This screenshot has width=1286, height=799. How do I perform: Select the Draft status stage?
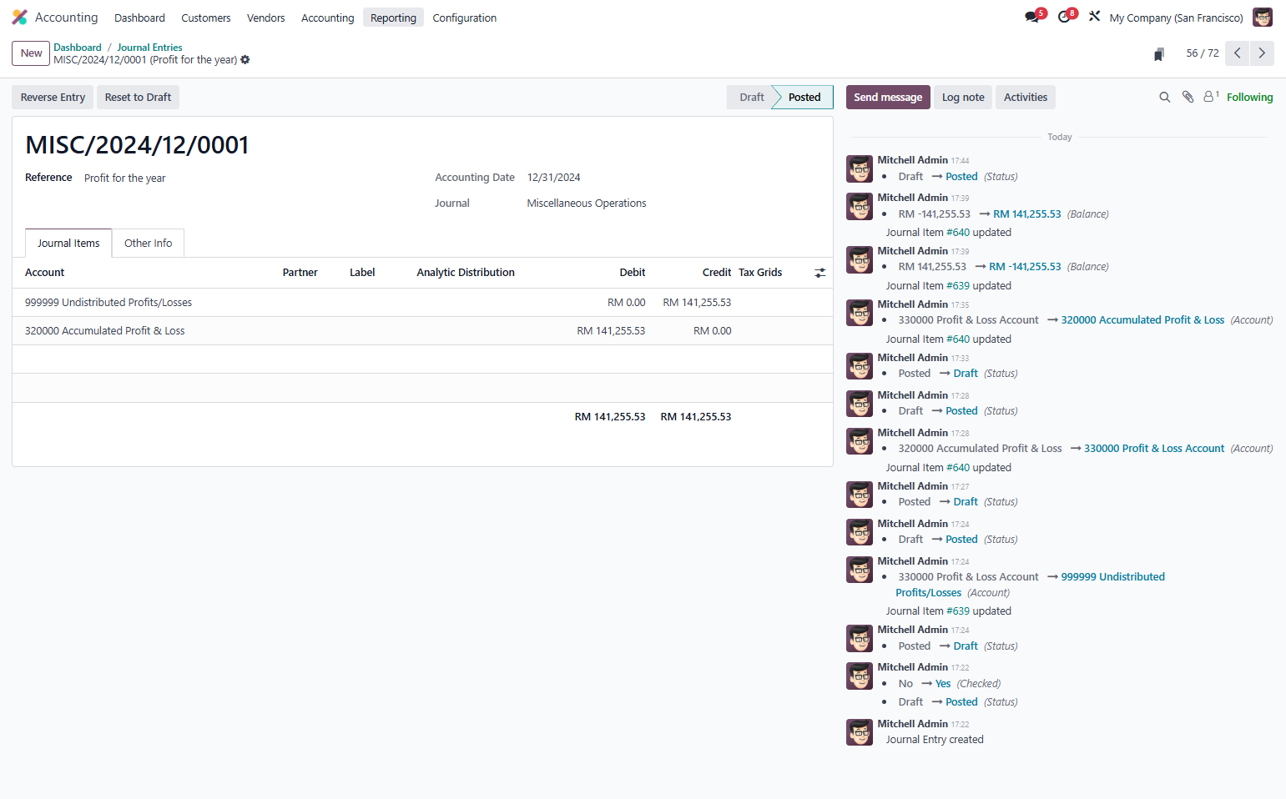click(x=750, y=98)
